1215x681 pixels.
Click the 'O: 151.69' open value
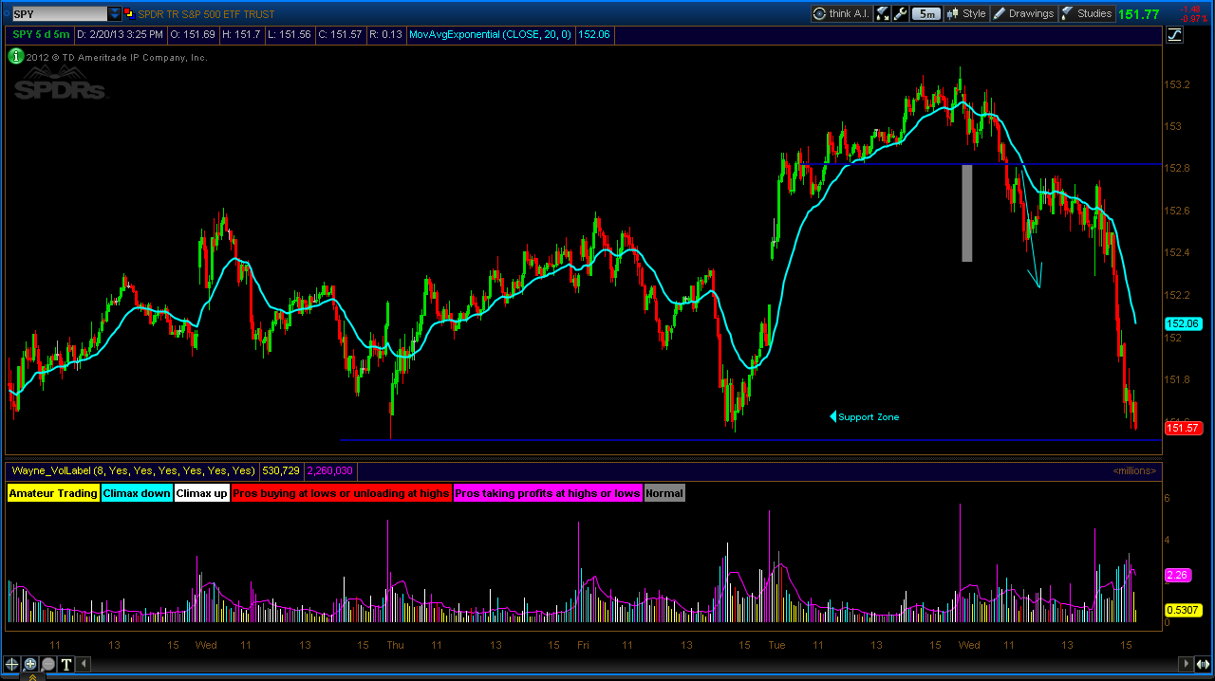[193, 34]
